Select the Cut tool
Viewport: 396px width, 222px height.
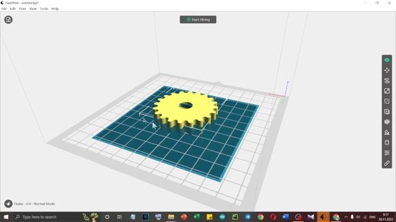(387, 101)
